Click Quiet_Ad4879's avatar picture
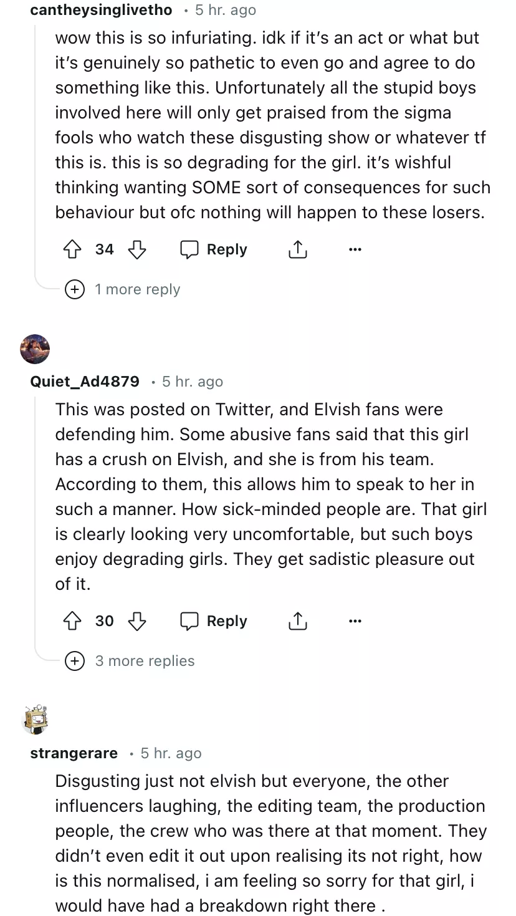This screenshot has height=916, width=516. coord(35,349)
